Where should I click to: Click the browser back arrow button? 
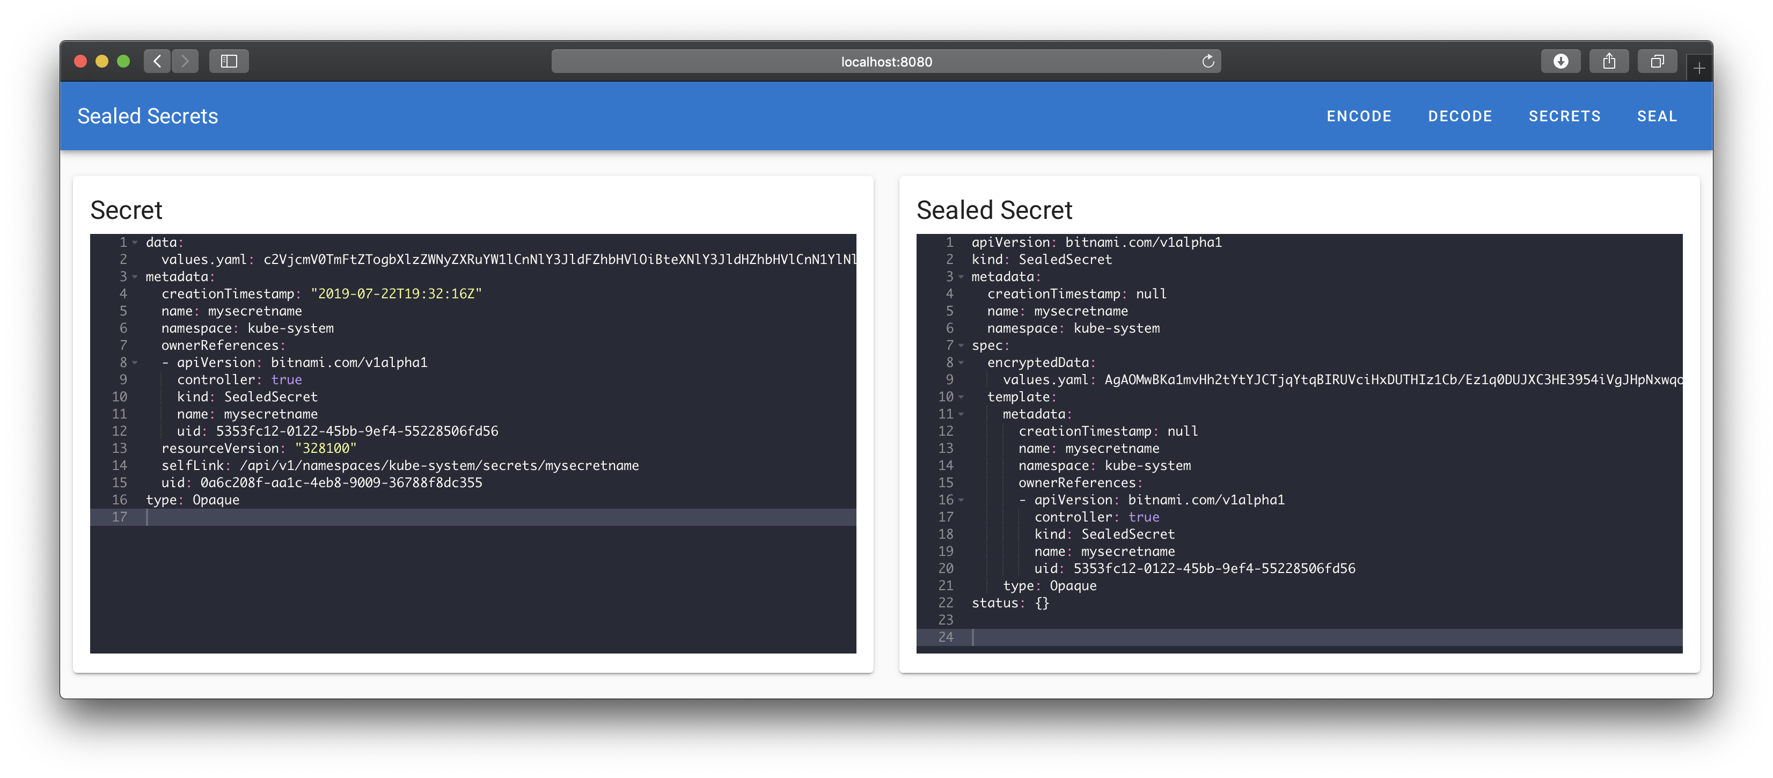157,61
